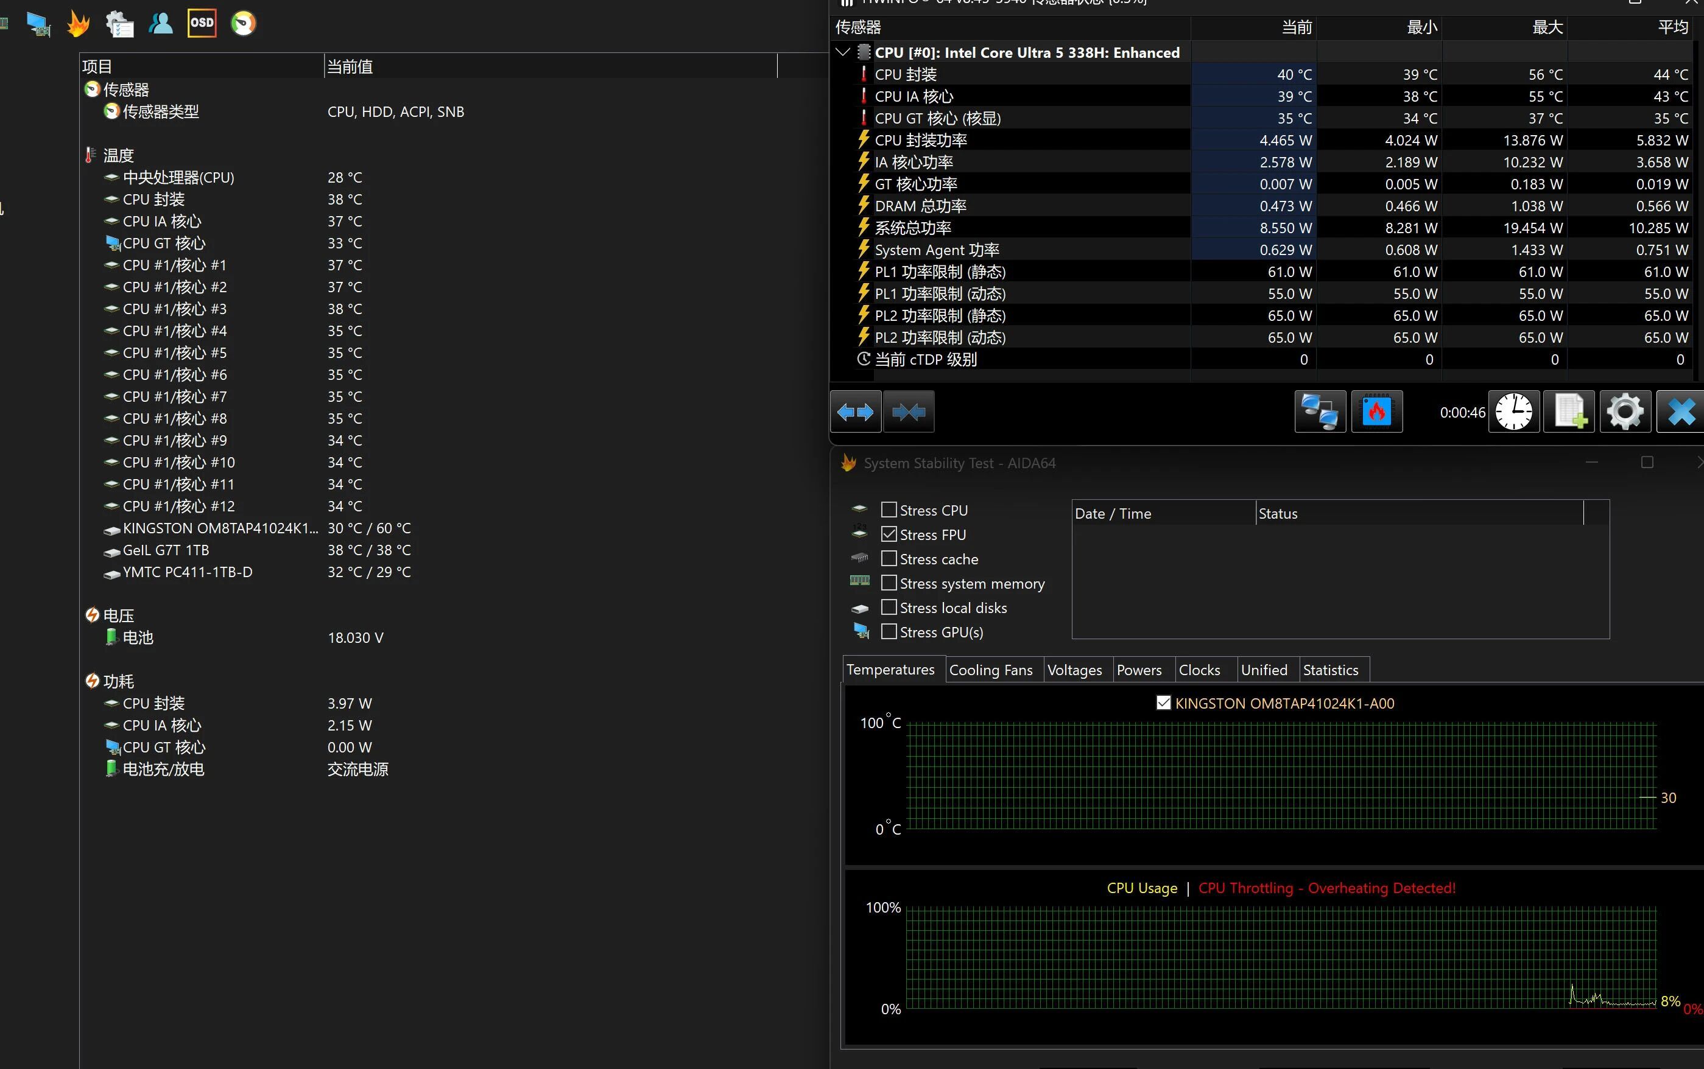
Task: Click the report wizard toolbar icon
Action: (119, 24)
